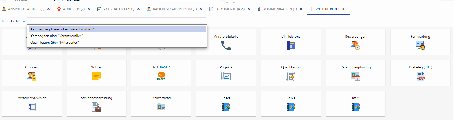Open the Fernwartung remote support icon
Viewport: 454px width, 120px height.
[420, 46]
